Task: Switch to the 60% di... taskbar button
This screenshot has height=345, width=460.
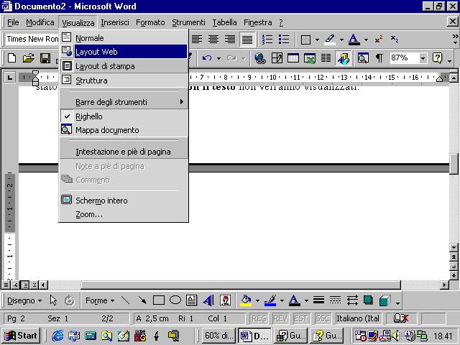Action: point(218,336)
